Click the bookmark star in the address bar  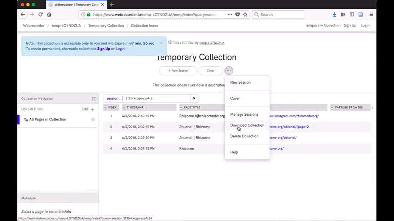coord(245,14)
